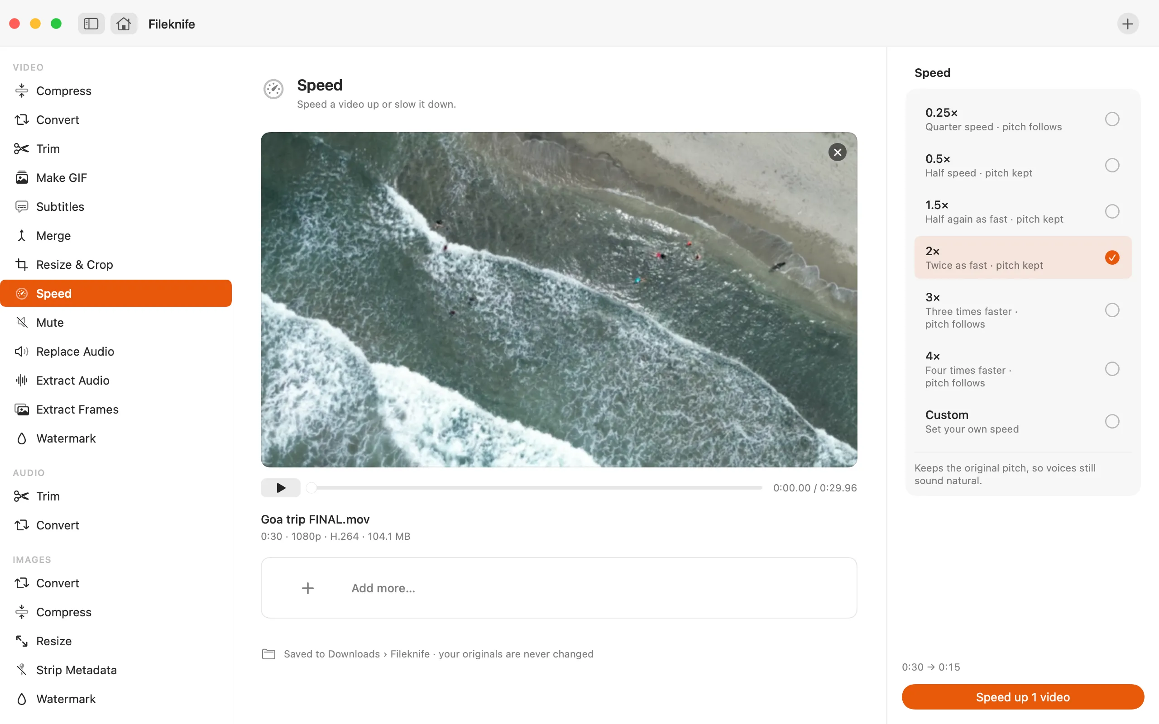The image size is (1159, 724).
Task: Open Images Compress in sidebar
Action: 116,612
